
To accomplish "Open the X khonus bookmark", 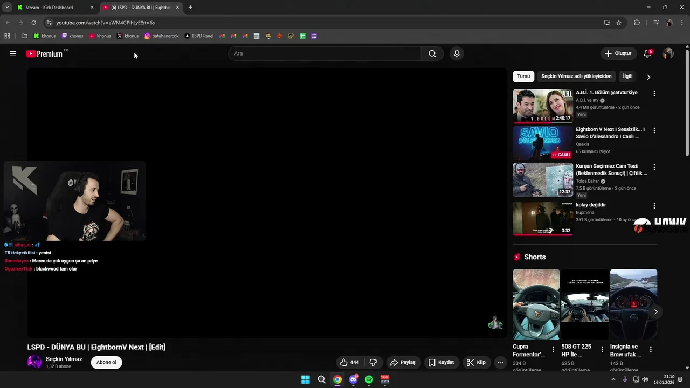I will click(128, 36).
